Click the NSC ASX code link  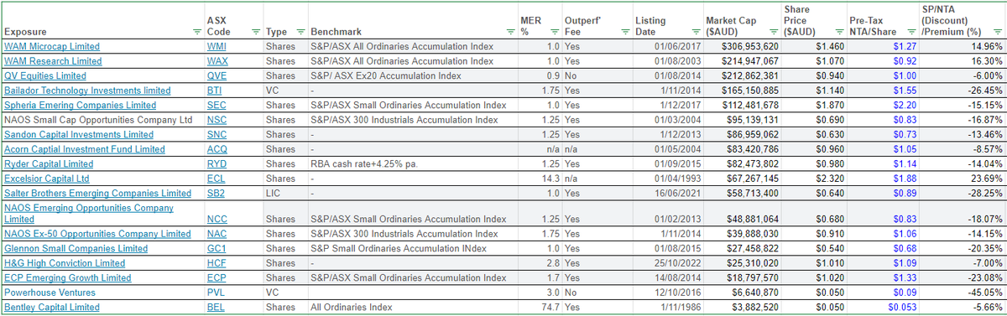point(217,120)
